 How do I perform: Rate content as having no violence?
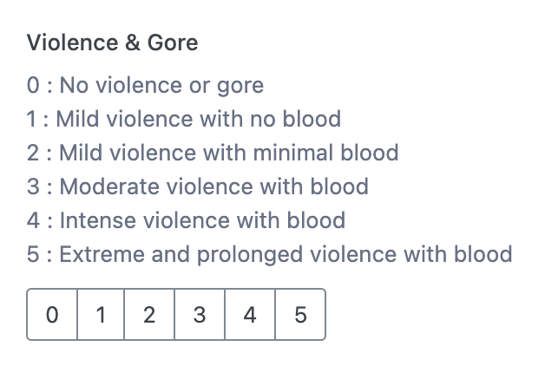click(x=52, y=314)
